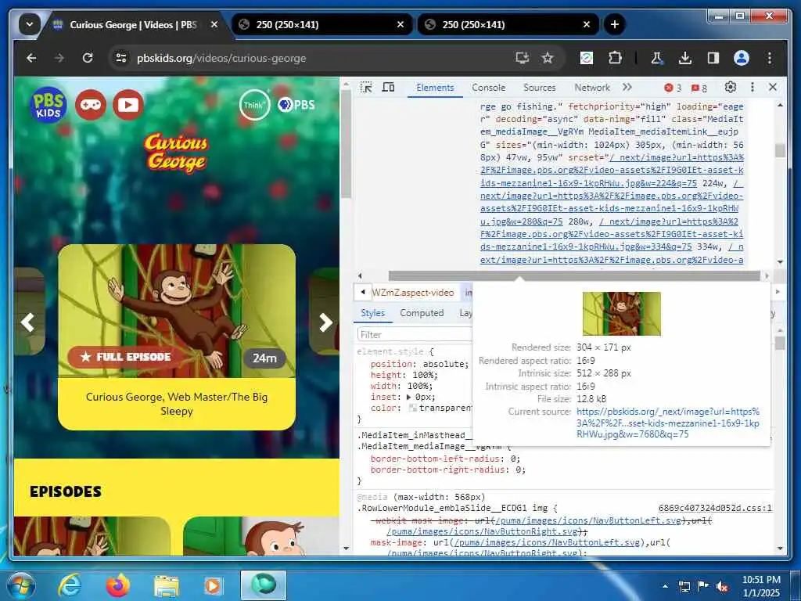Go to next carousel slide arrow

coord(325,322)
